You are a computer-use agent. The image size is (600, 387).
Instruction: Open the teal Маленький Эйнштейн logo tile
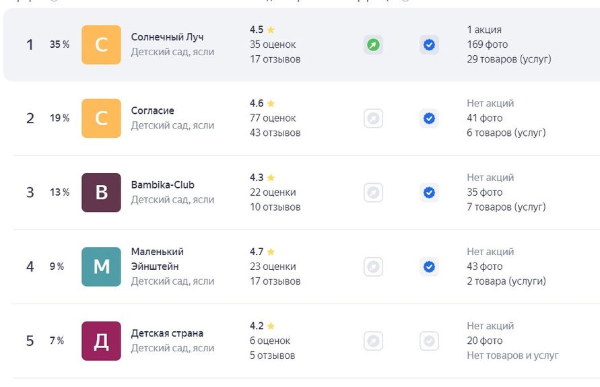pos(101,267)
